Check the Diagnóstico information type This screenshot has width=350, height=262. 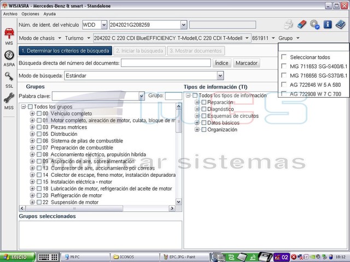click(x=204, y=109)
